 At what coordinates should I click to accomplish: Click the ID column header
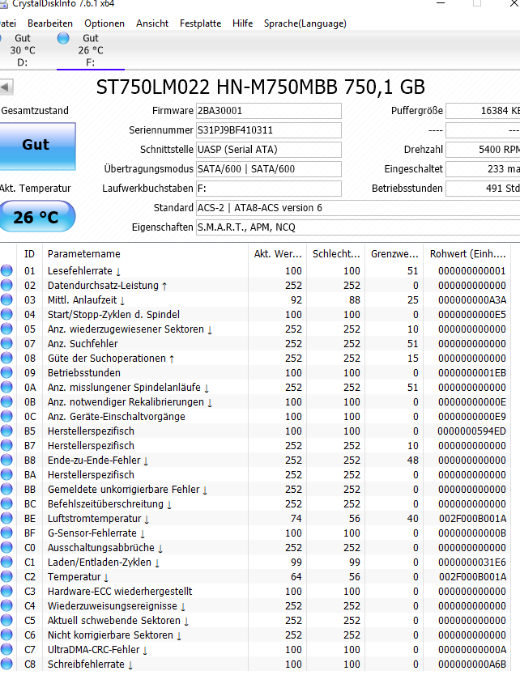coord(30,254)
